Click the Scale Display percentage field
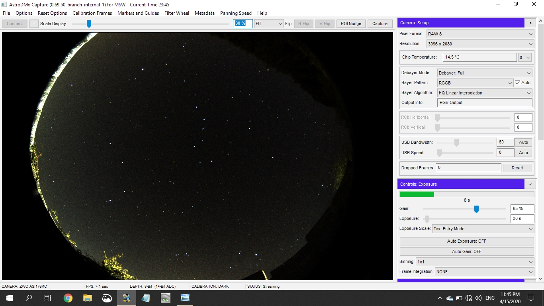The height and width of the screenshot is (306, 544). (x=243, y=24)
